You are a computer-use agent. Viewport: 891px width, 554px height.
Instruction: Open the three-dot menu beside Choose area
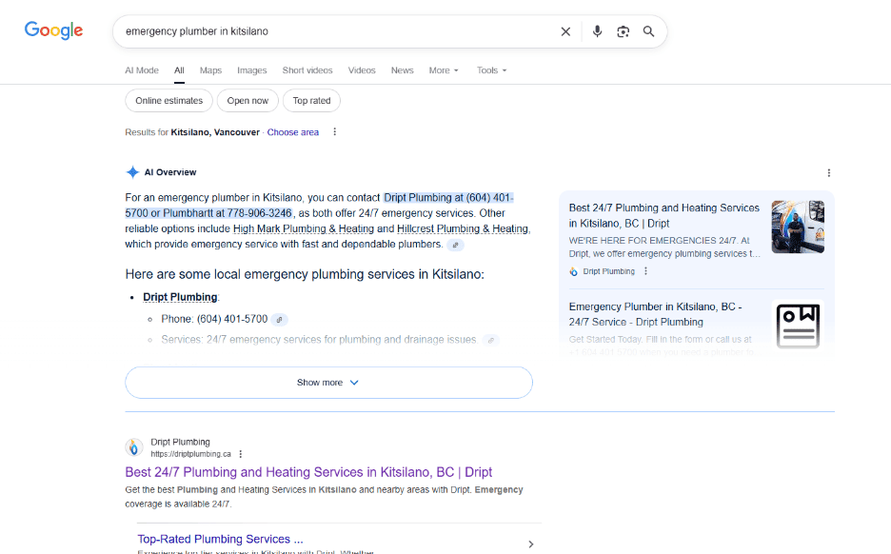334,132
